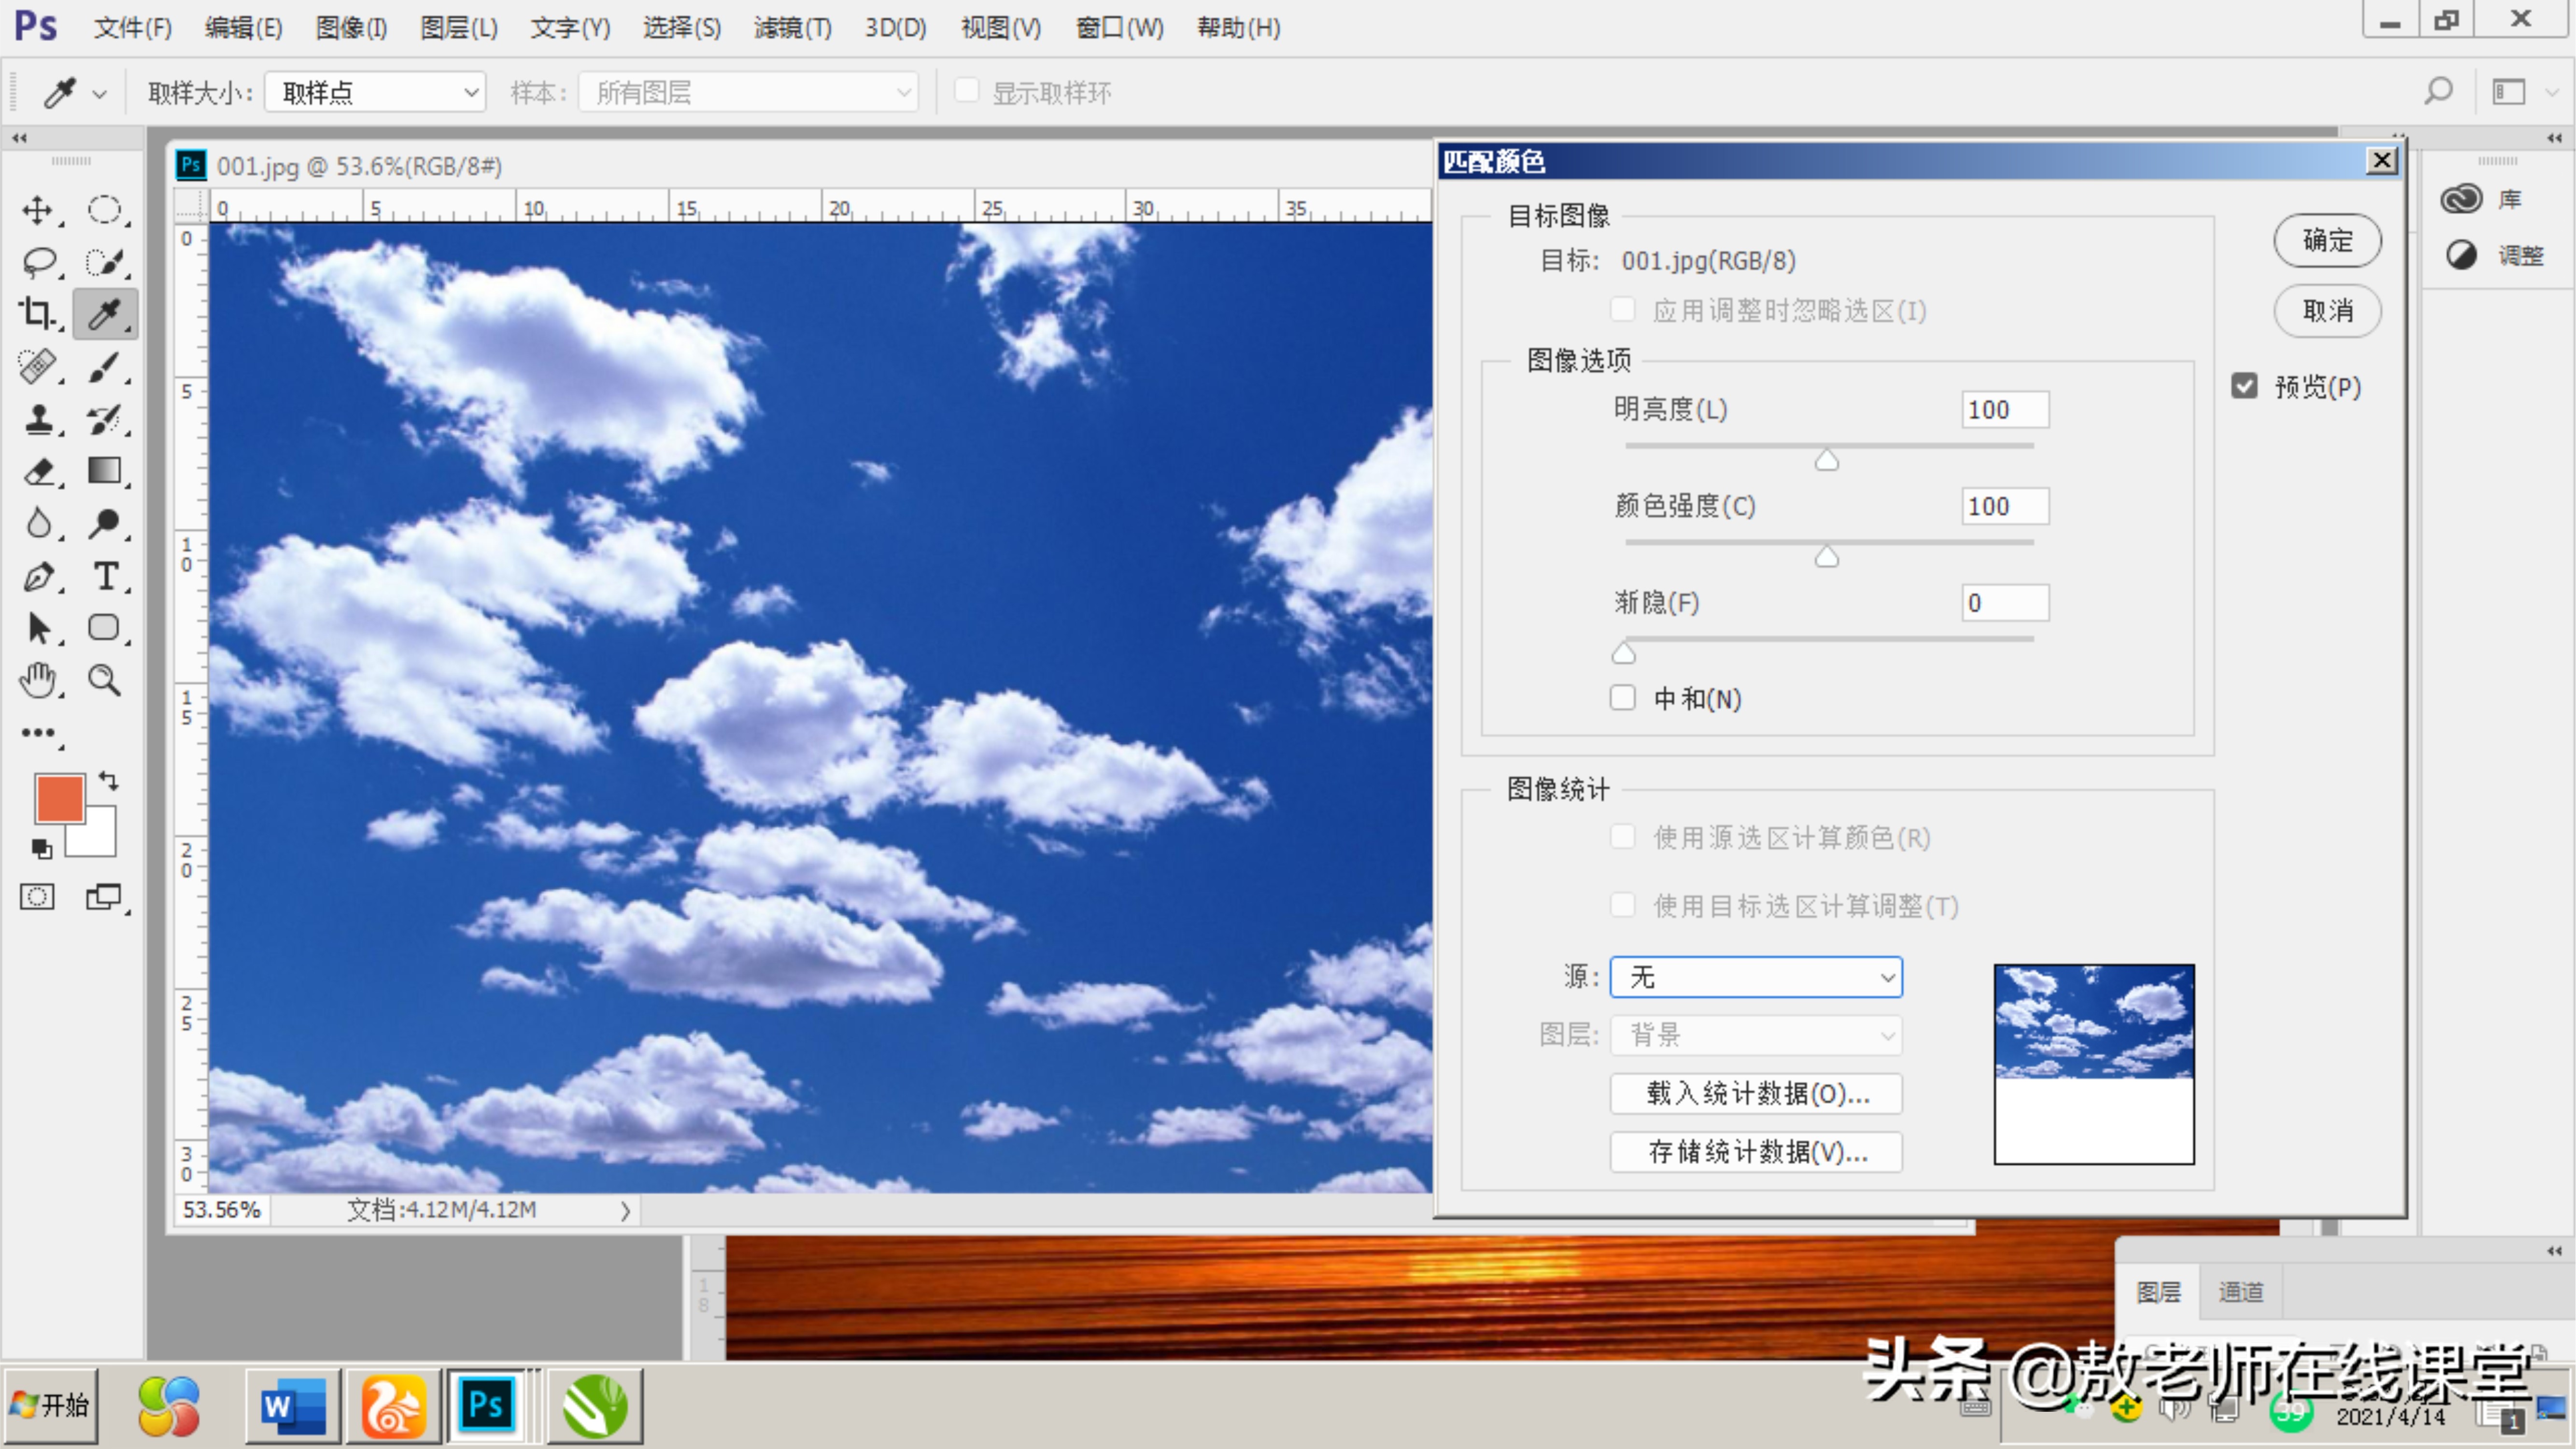
Task: Enable the Neutralize (中和) checkbox
Action: tap(1623, 698)
